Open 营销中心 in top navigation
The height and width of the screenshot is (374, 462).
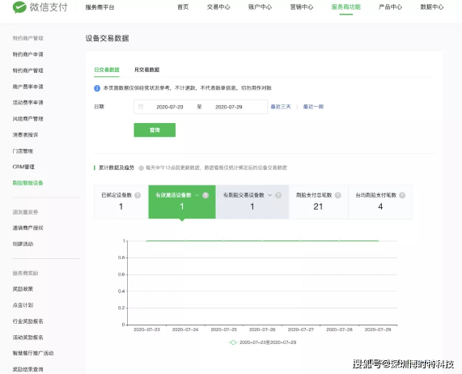point(302,7)
